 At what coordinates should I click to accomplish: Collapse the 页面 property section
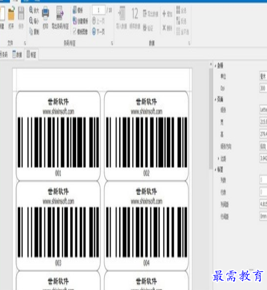tap(215, 99)
